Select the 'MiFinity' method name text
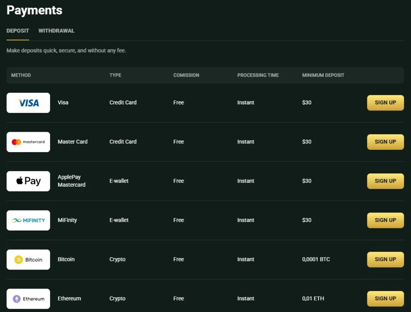 coord(67,220)
